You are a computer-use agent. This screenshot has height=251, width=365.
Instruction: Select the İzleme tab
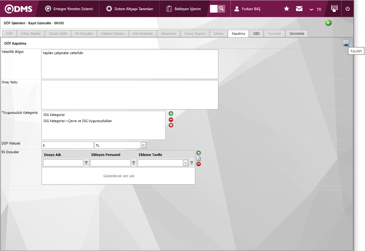click(x=218, y=34)
